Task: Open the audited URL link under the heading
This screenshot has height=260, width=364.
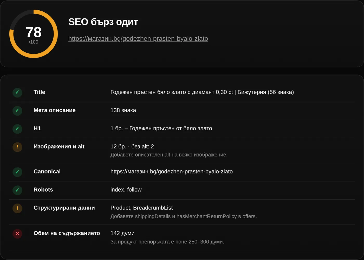Action: pyautogui.click(x=138, y=39)
